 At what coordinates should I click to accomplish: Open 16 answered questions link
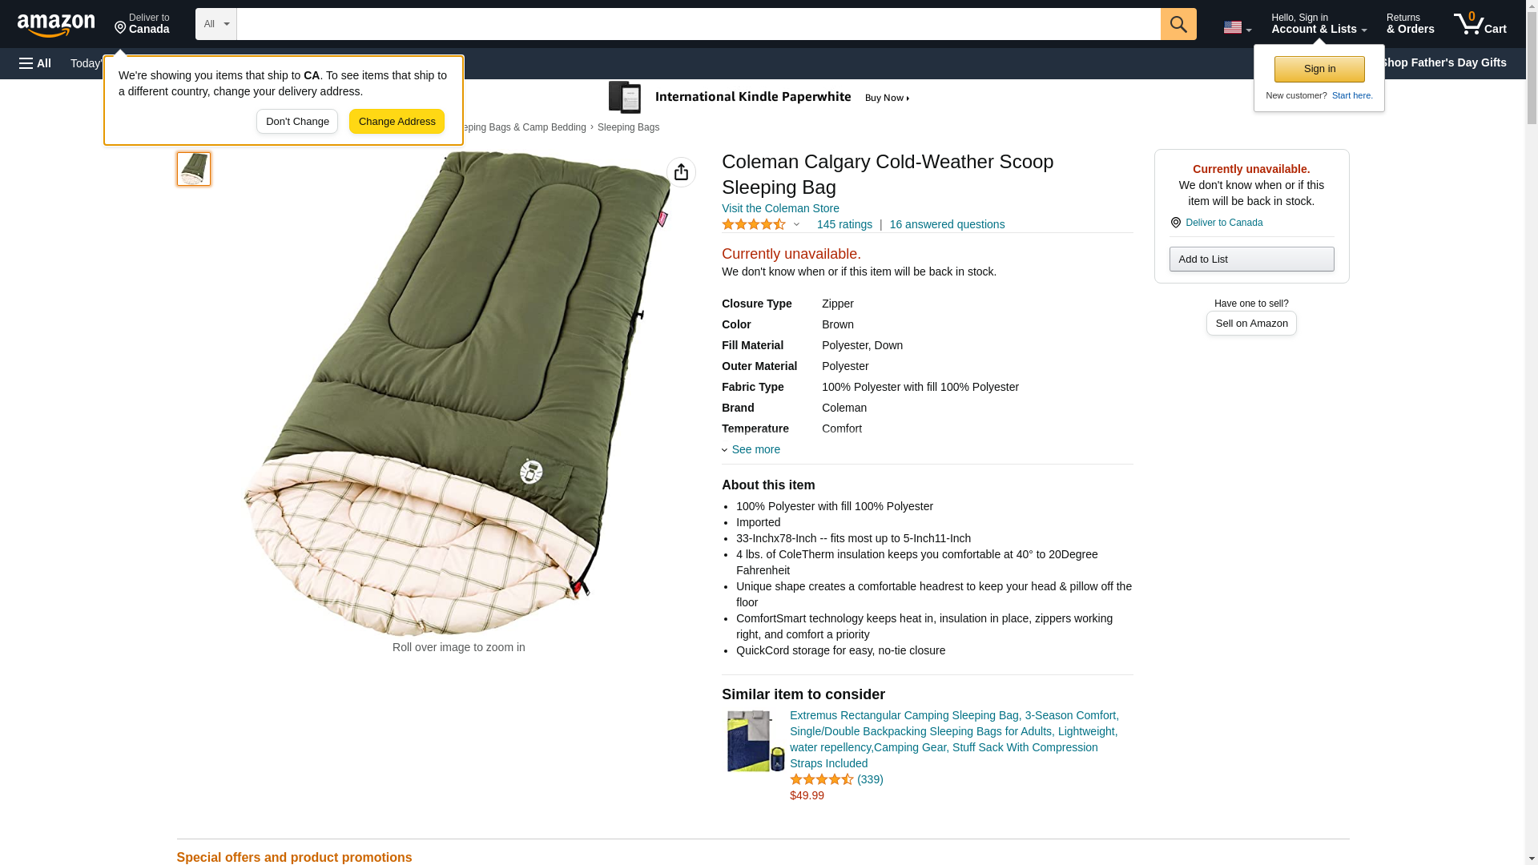tap(947, 224)
